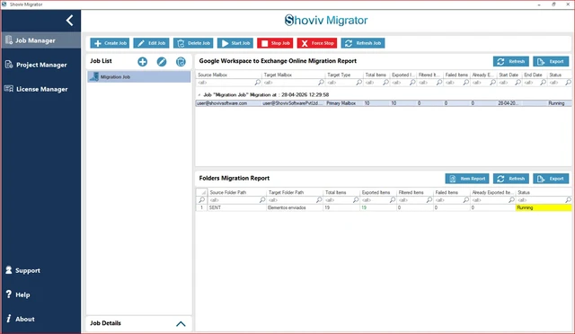Screen dimensions: 575x334
Task: Click the Failed Items filter search icon in folders report
Action: point(466,200)
